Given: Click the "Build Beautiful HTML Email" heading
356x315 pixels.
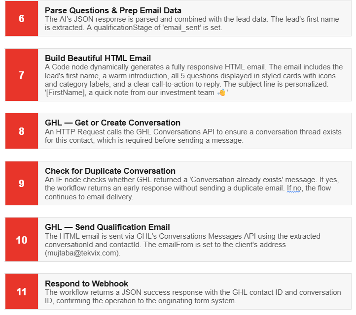Looking at the screenshot, I should 98,59.
